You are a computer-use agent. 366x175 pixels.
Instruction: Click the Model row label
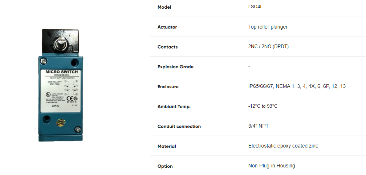[164, 7]
